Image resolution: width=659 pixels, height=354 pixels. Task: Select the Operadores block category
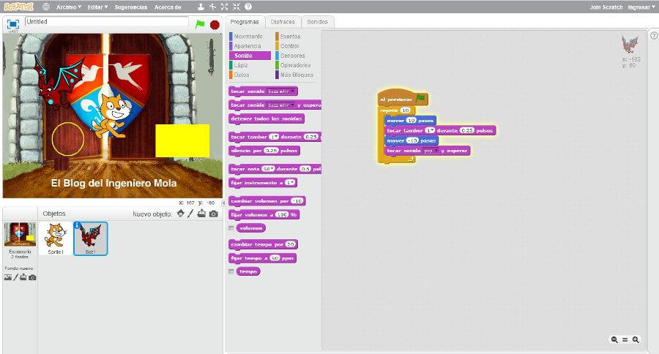(296, 65)
